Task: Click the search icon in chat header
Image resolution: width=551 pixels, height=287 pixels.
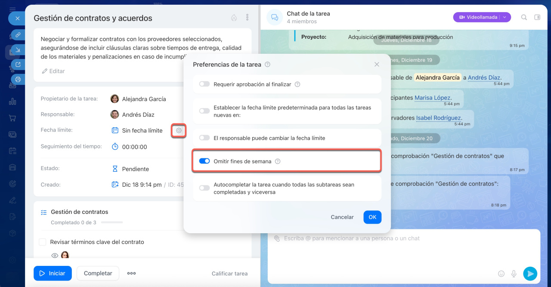Action: point(524,17)
